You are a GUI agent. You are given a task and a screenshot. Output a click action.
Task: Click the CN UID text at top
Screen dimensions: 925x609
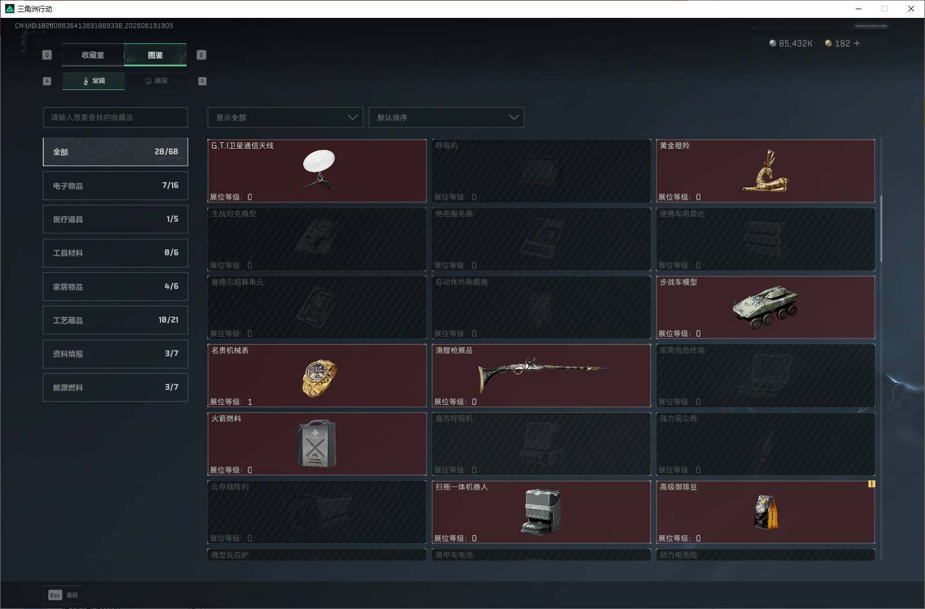tap(94, 26)
